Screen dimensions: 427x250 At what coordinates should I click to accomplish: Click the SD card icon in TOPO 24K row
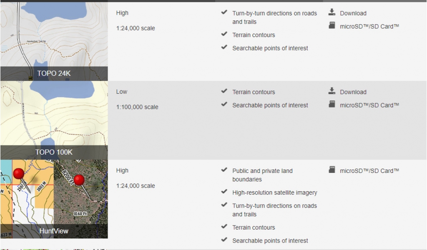point(332,25)
